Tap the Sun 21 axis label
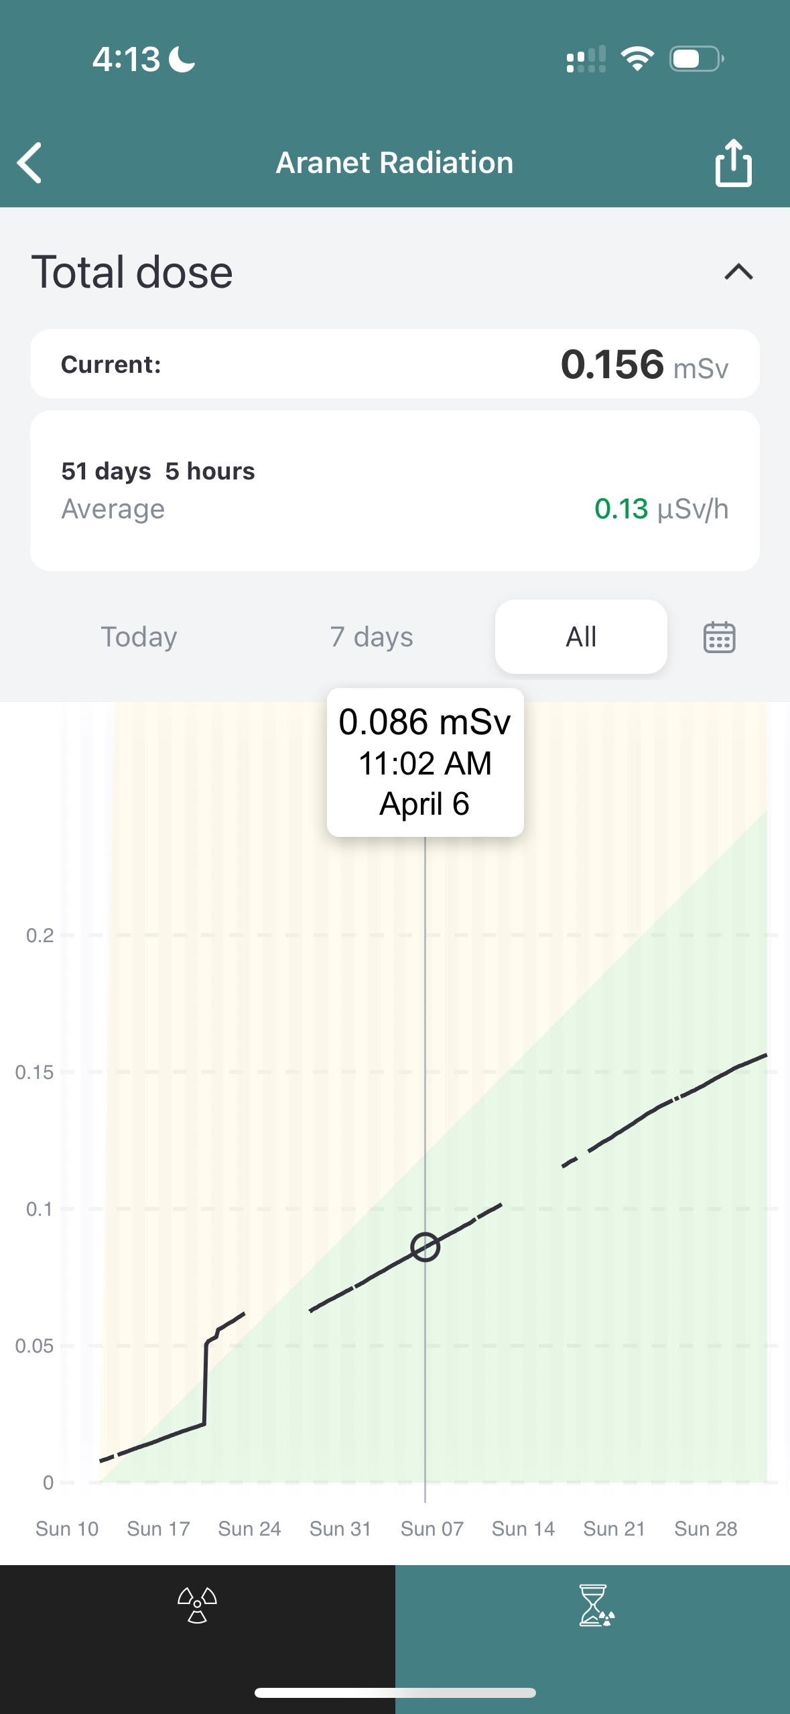 (614, 1528)
